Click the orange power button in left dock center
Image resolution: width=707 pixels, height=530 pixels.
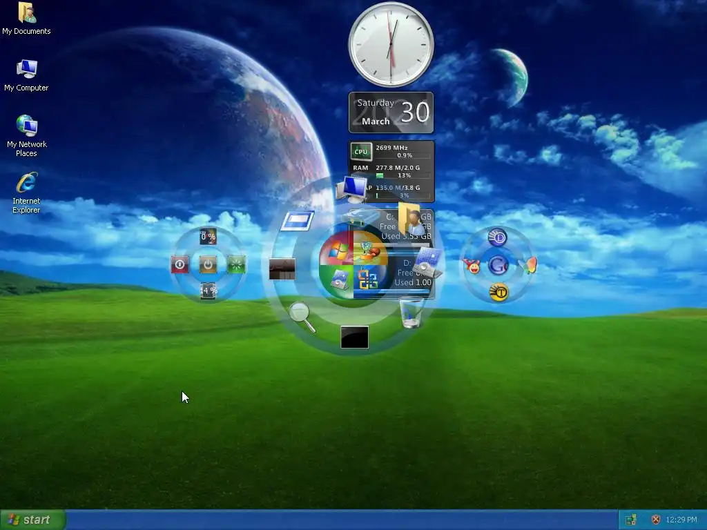pyautogui.click(x=208, y=264)
